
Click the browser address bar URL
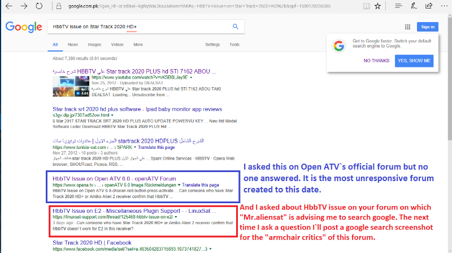(x=199, y=6)
